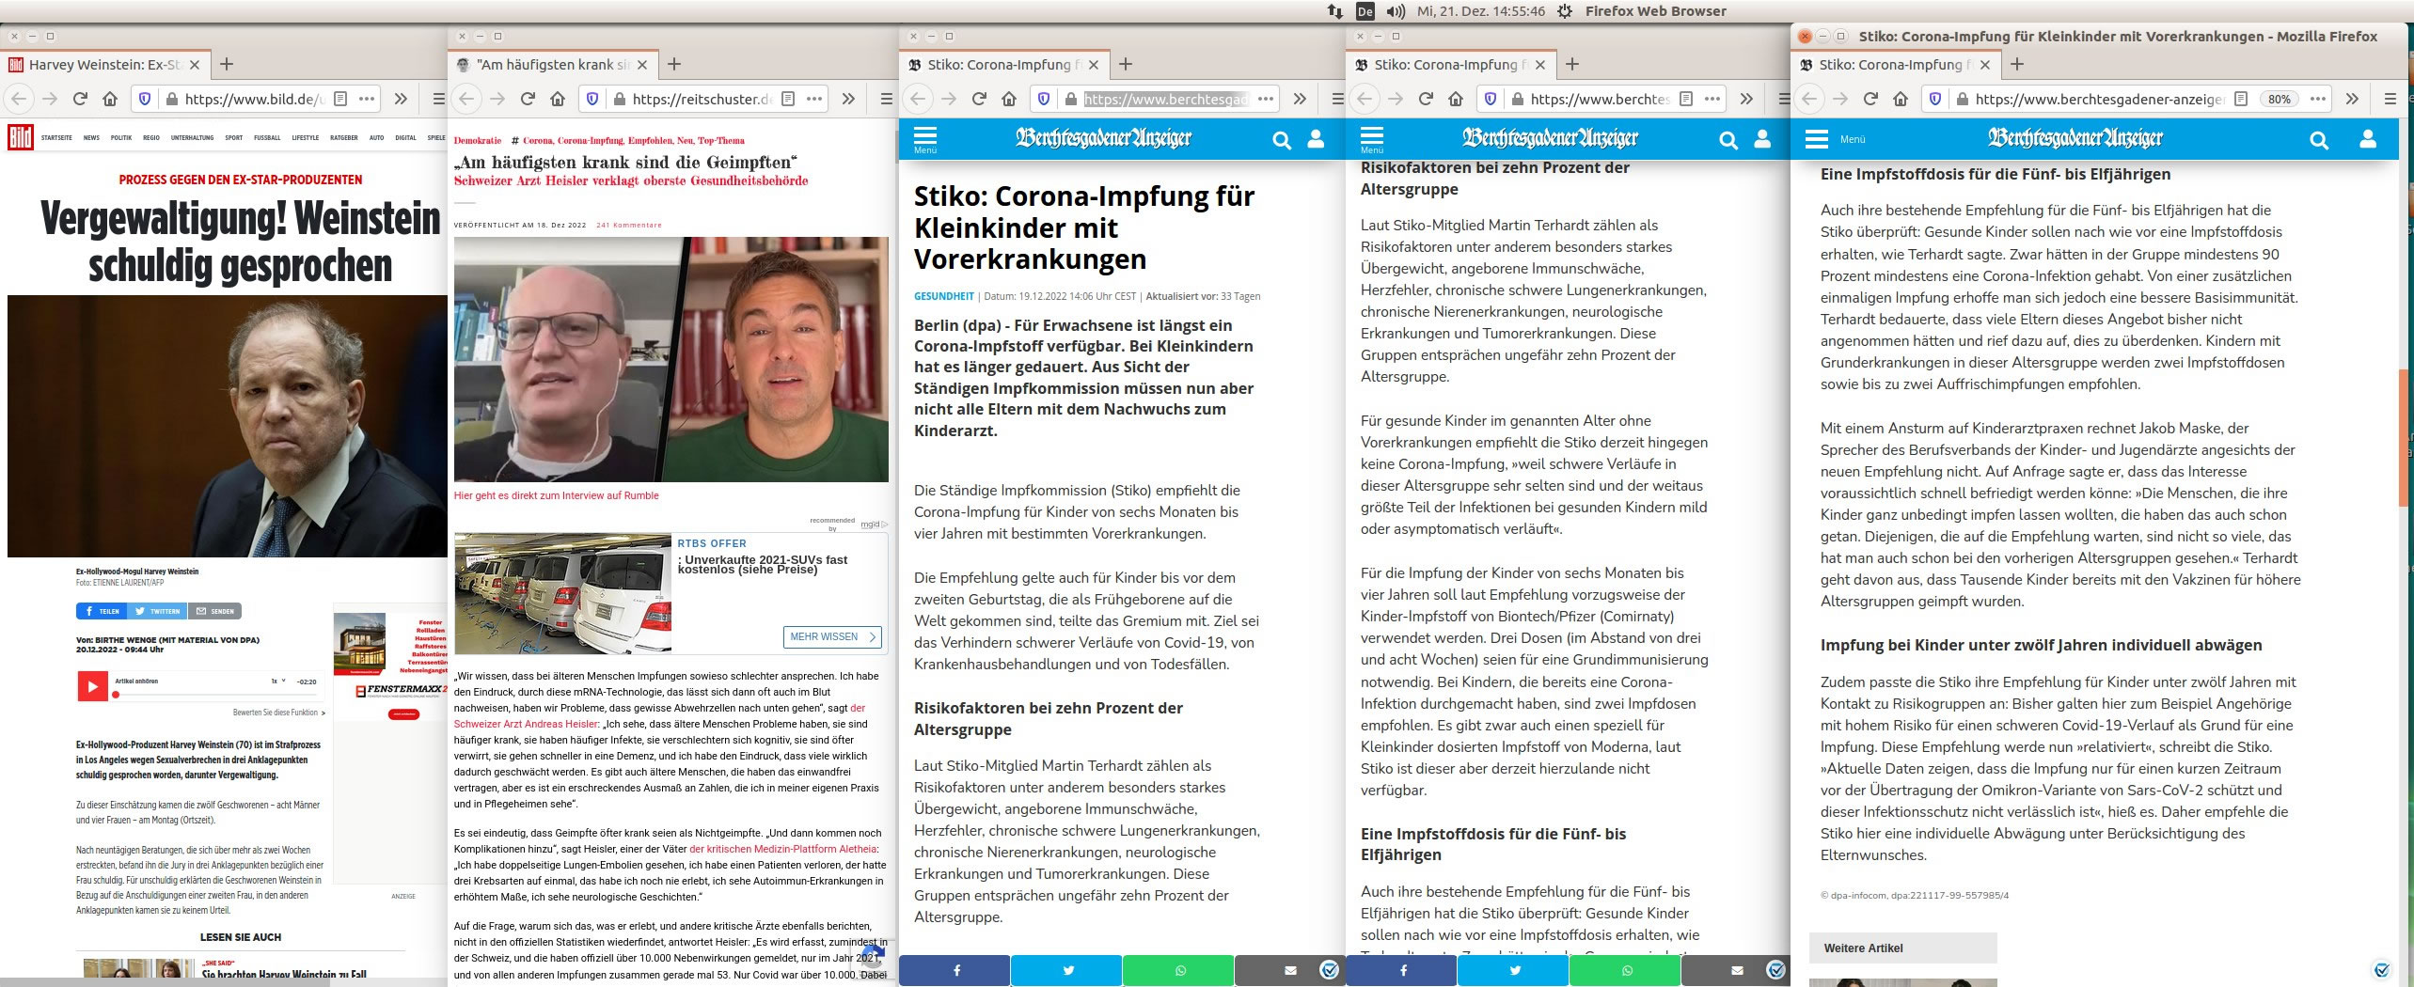Open new tab in the Bild window

coord(227,65)
